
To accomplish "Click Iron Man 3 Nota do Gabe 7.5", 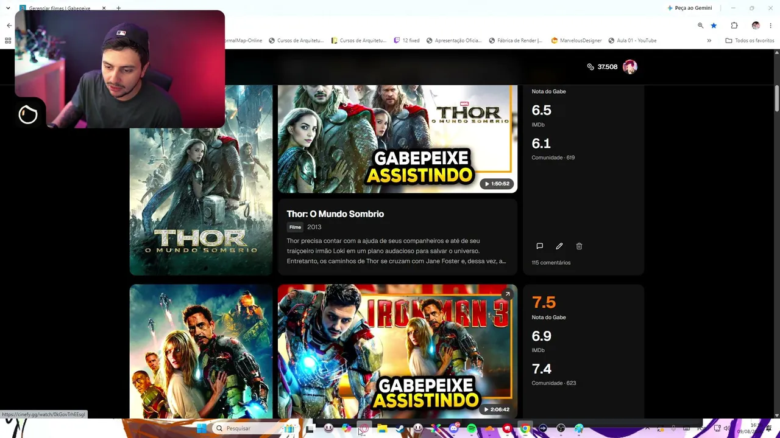I will [544, 302].
